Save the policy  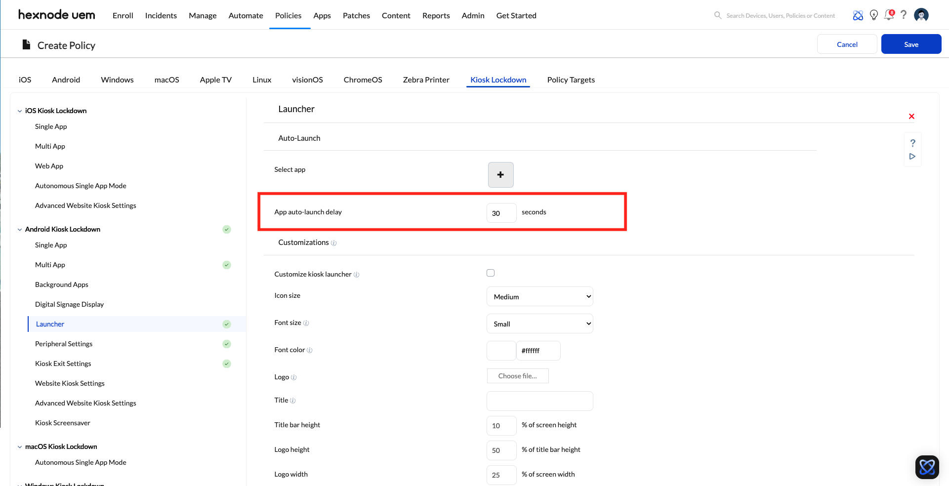pyautogui.click(x=911, y=44)
